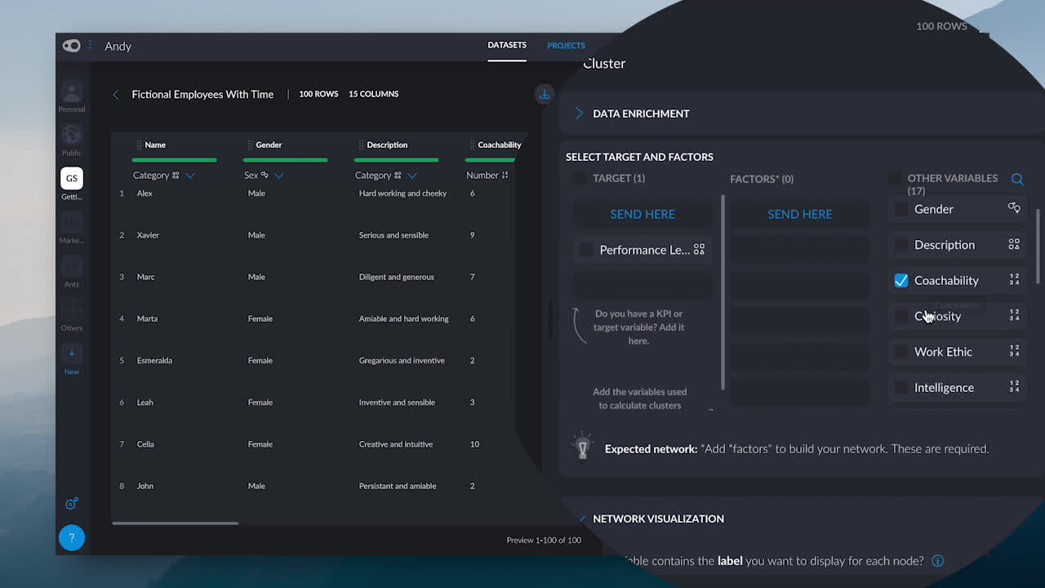Click the Description variable type icon
The image size is (1045, 588).
click(x=1014, y=244)
